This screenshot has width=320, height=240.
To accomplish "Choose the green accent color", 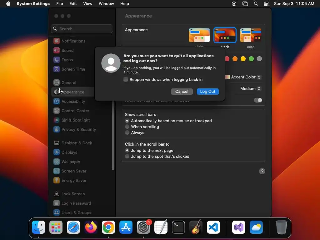I will click(251, 59).
